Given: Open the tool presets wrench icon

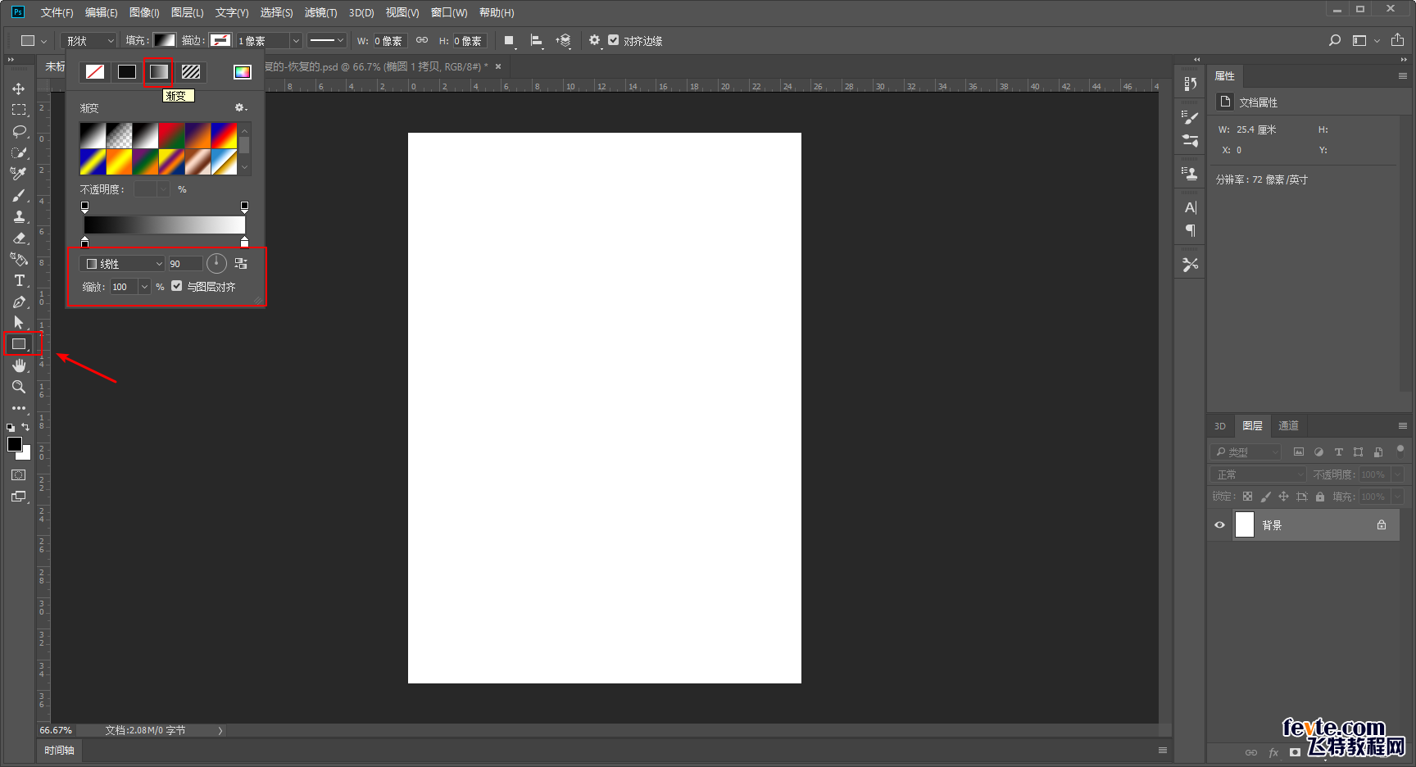Looking at the screenshot, I should (x=1191, y=265).
